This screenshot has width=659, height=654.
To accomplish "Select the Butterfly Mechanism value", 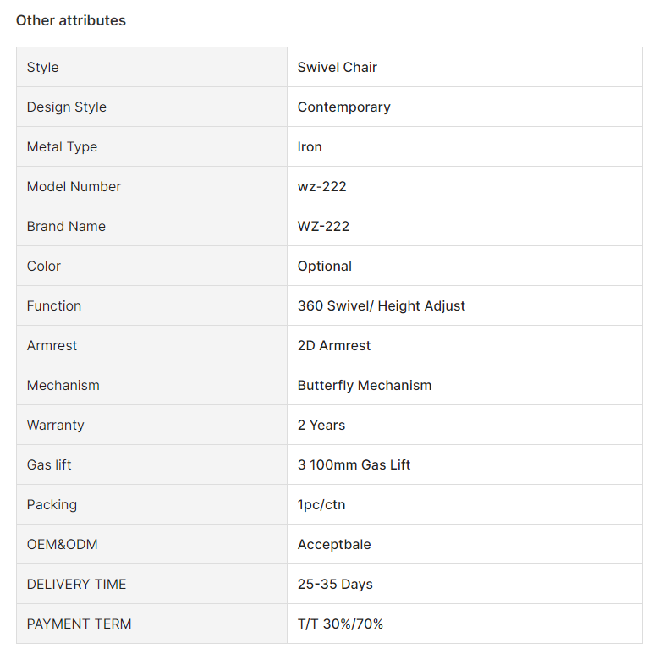I will click(x=365, y=386).
